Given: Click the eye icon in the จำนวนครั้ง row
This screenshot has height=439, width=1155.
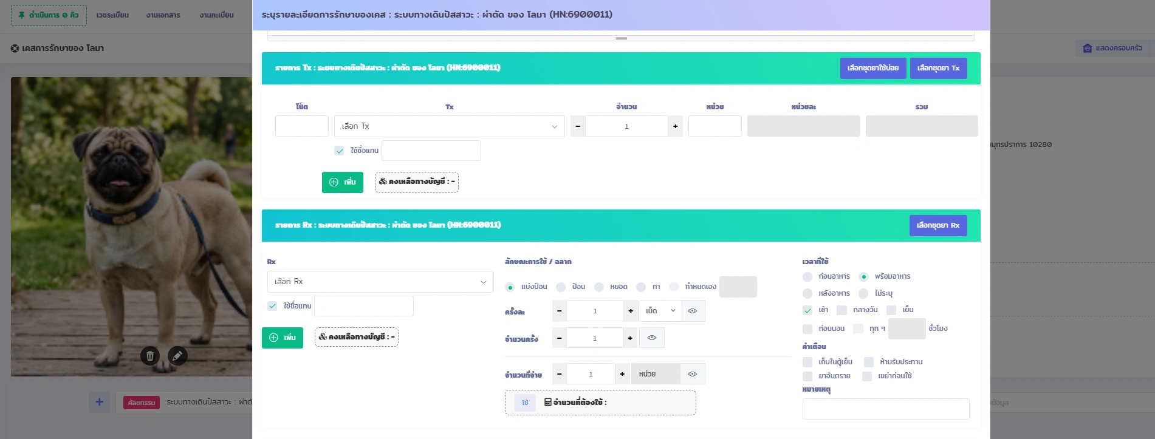Looking at the screenshot, I should pyautogui.click(x=651, y=338).
